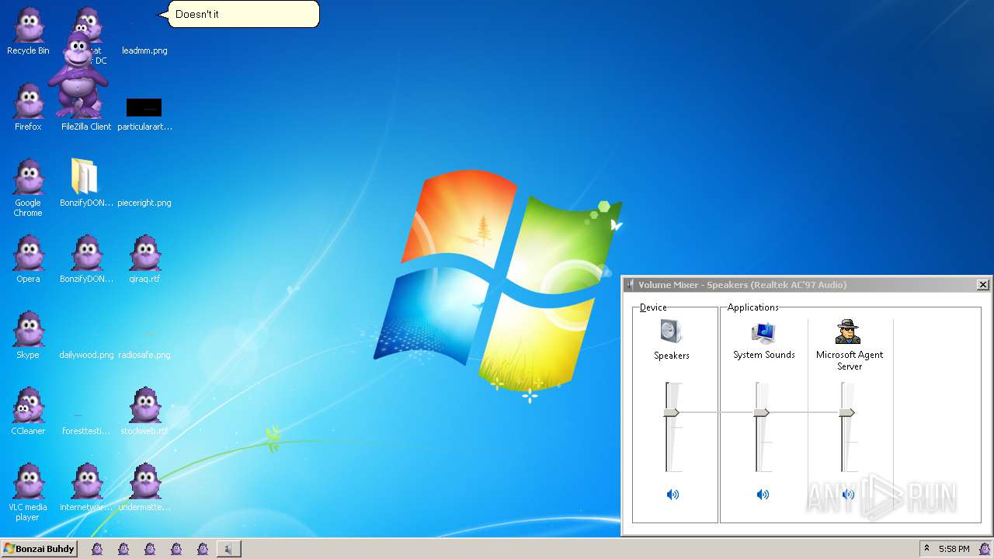The image size is (994, 559).
Task: Select the internetwar file on desktop
Action: click(86, 488)
